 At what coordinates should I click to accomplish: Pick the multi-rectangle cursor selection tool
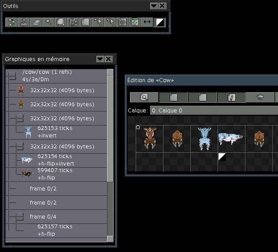pyautogui.click(x=110, y=22)
